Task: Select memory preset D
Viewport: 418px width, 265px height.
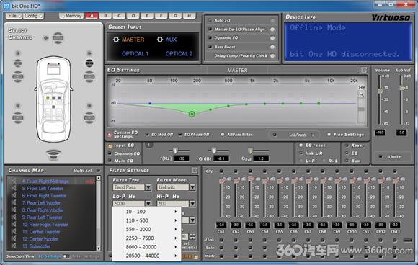Action: [133, 16]
